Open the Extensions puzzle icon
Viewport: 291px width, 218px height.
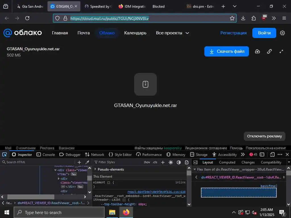point(253,18)
